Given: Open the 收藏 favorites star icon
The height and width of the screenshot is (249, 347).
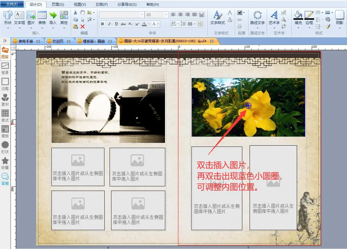Looking at the screenshot, I should pos(5,163).
